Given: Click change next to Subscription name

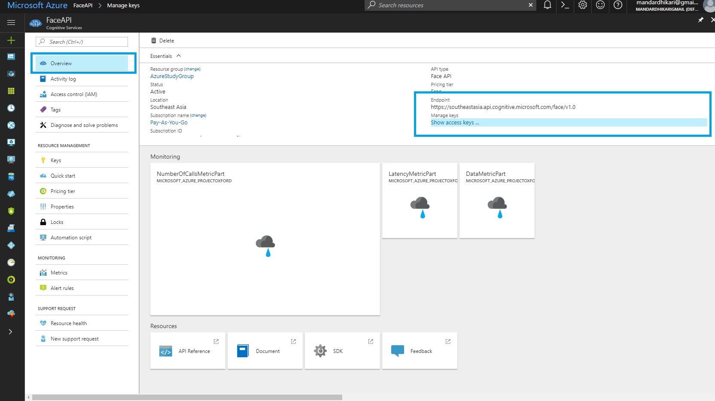Looking at the screenshot, I should [x=198, y=115].
